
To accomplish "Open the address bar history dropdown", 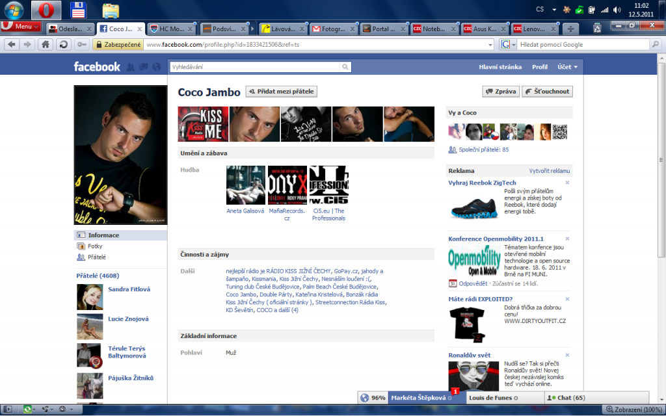I will click(490, 45).
